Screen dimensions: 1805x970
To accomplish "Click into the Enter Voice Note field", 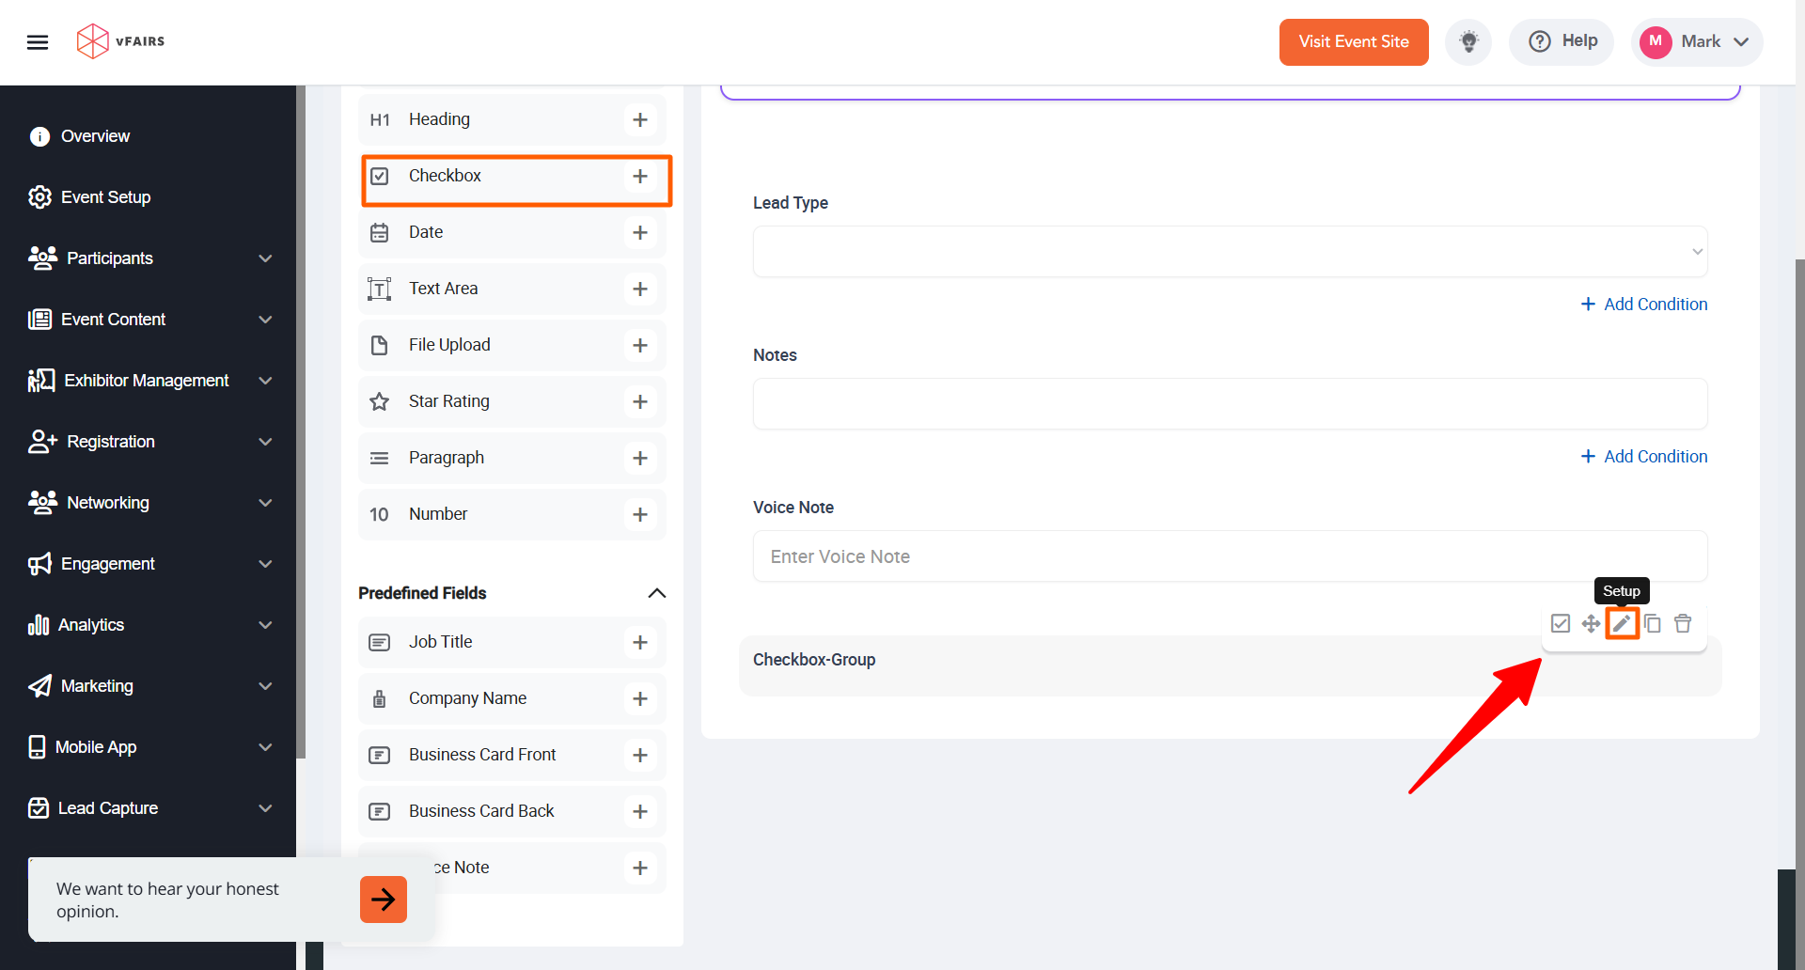I will pyautogui.click(x=1230, y=556).
